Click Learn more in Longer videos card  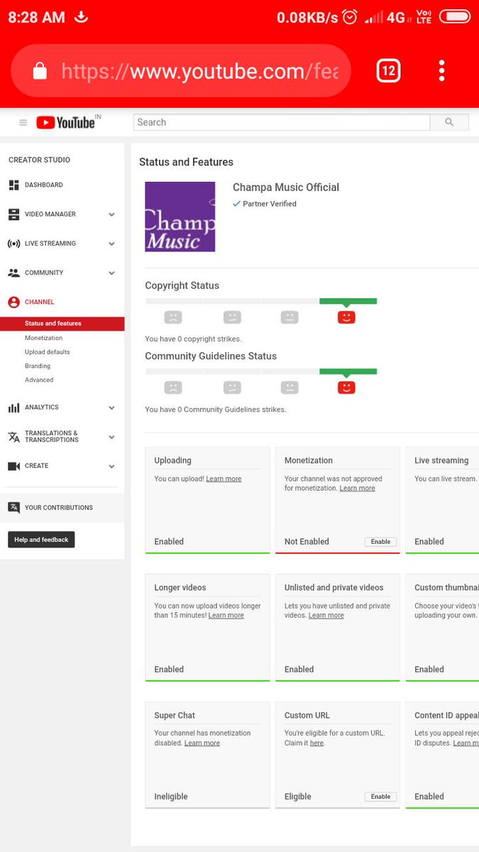point(226,616)
